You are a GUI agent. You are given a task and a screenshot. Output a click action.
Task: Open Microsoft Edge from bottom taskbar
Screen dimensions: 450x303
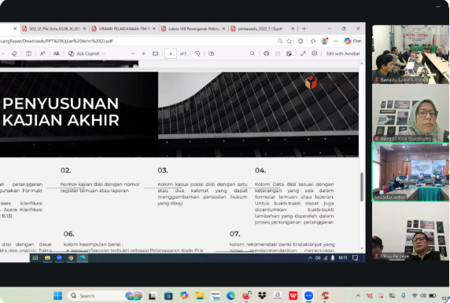point(231,296)
